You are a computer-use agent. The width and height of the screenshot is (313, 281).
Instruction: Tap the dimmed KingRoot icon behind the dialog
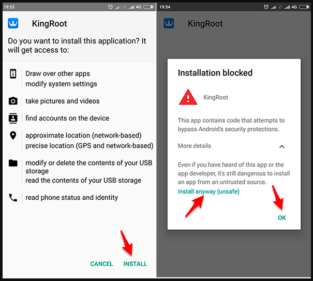[169, 23]
